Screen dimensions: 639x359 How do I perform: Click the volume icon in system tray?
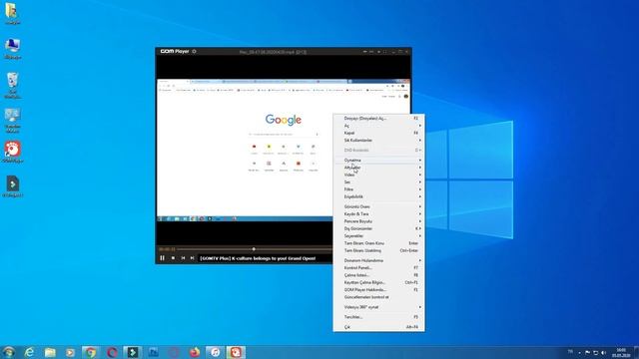603,352
